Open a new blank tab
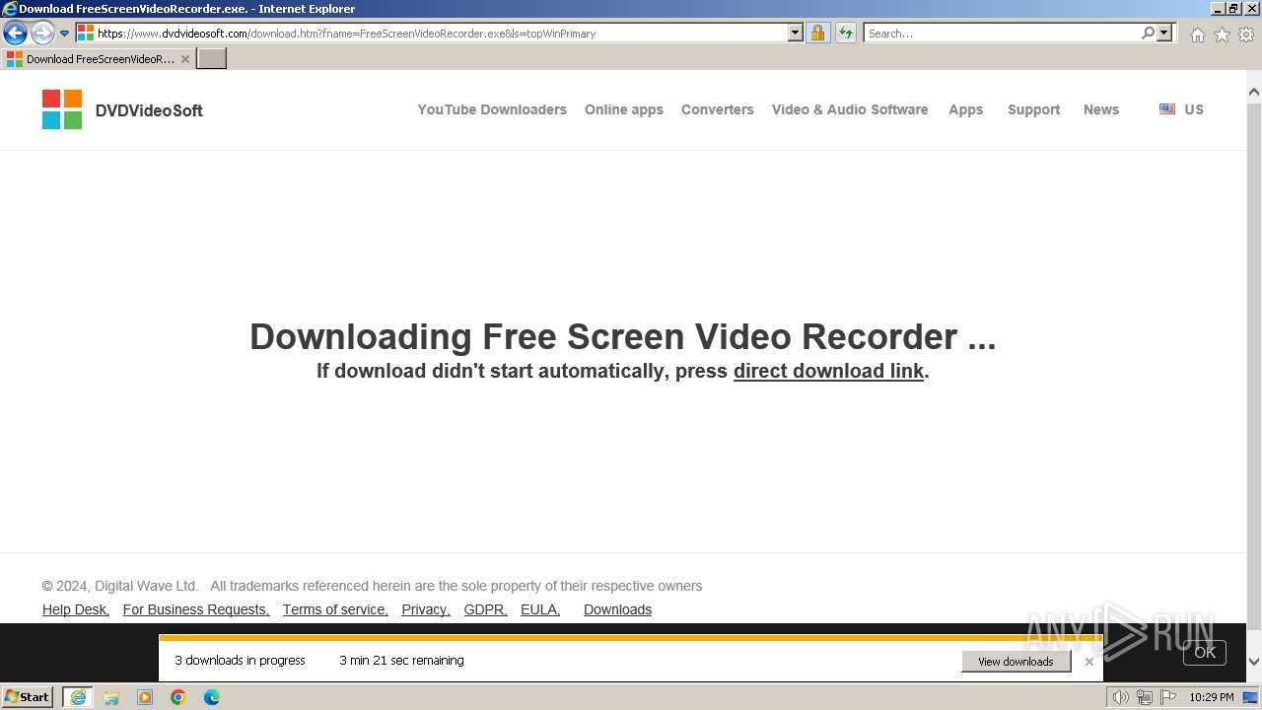This screenshot has height=710, width=1262. pyautogui.click(x=212, y=59)
